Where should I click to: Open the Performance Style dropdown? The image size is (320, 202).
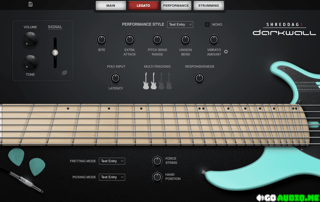tap(180, 25)
